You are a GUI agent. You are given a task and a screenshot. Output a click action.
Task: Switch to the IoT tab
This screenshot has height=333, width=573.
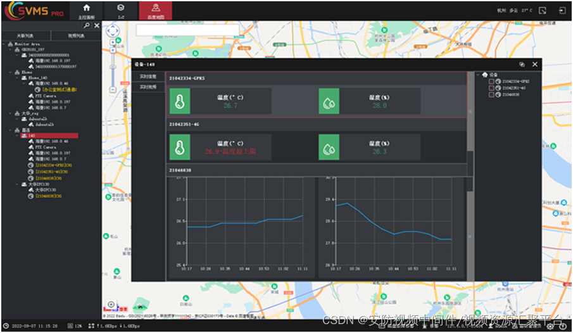(120, 11)
